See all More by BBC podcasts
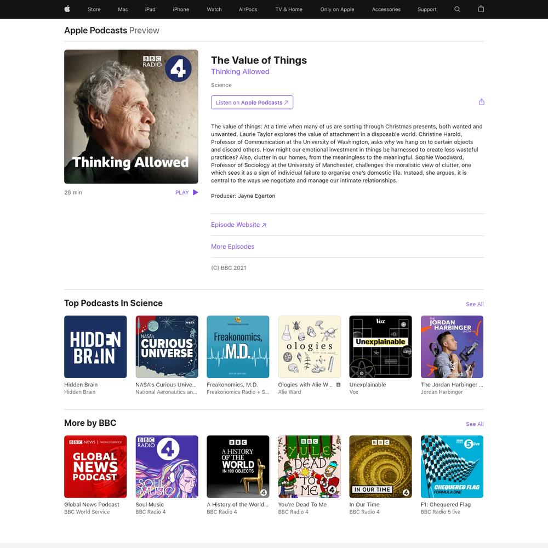This screenshot has height=548, width=548. point(475,424)
